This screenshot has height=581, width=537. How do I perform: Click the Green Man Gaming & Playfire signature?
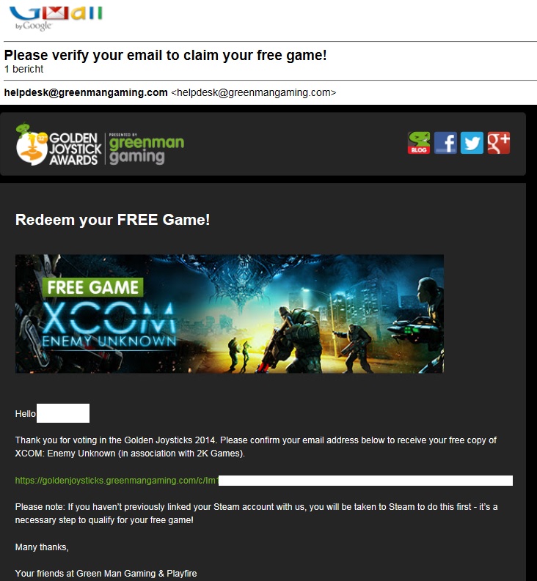(106, 574)
